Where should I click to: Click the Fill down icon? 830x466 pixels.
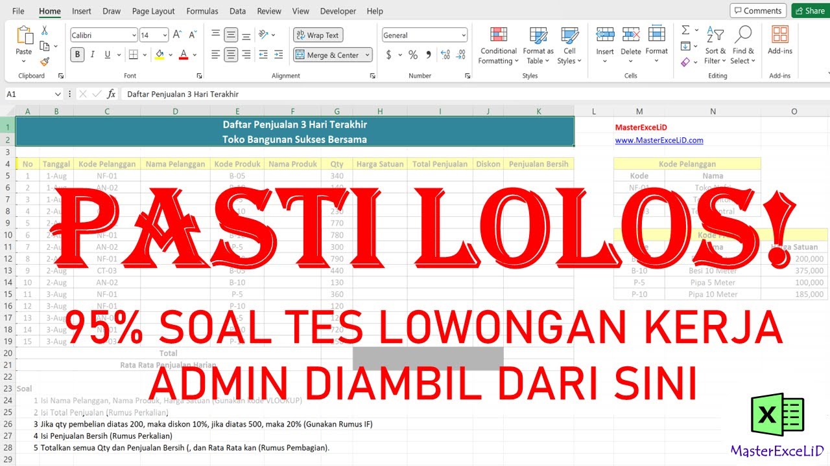685,46
